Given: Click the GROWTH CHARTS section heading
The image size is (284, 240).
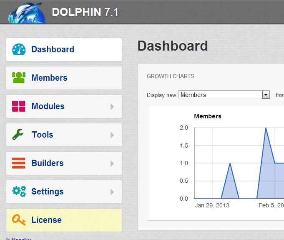Looking at the screenshot, I should pos(171,76).
